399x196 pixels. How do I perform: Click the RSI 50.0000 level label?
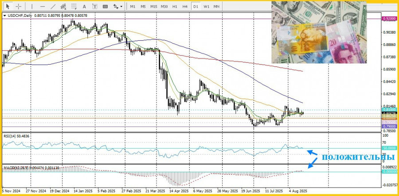tap(389, 148)
